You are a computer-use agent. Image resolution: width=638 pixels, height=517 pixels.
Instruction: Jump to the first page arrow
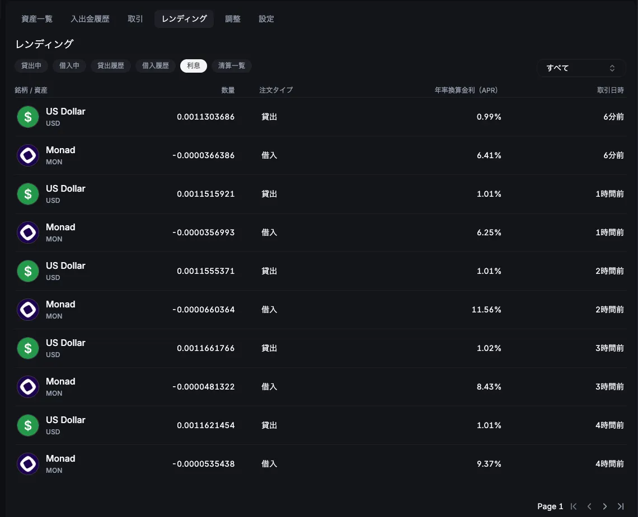pyautogui.click(x=573, y=506)
